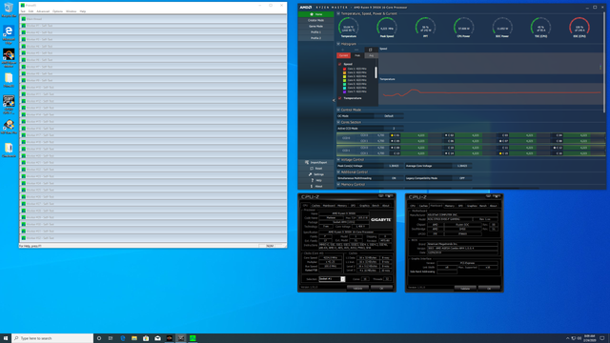This screenshot has height=343, width=610.
Task: Click OK in right CPU-Z window
Action: (489, 288)
